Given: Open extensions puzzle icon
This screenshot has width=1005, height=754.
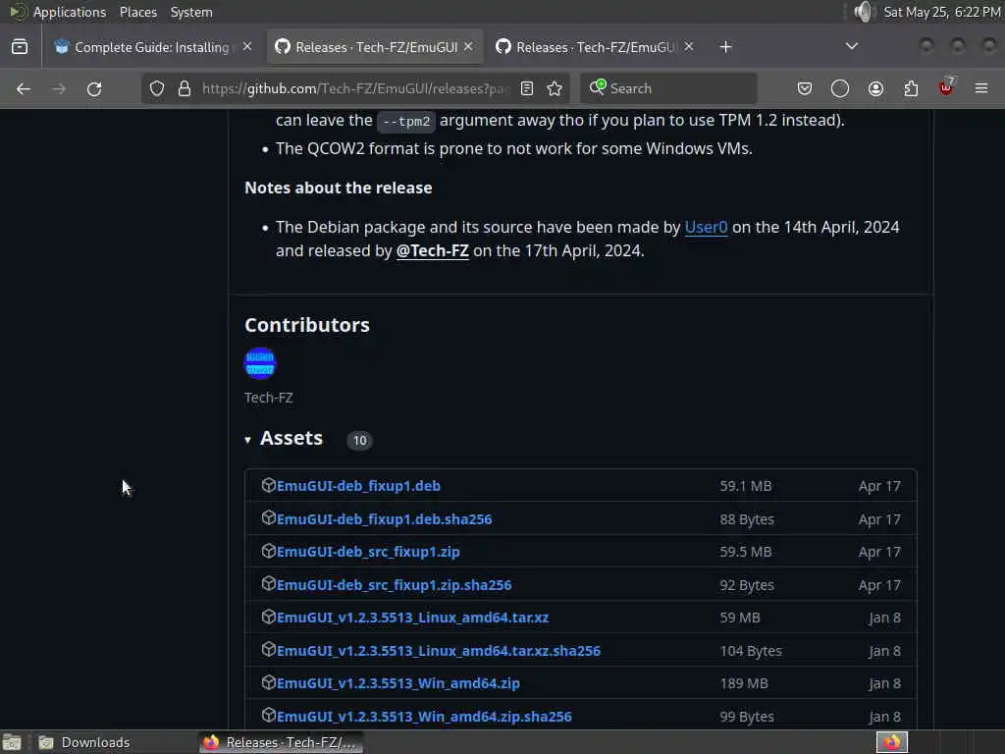Looking at the screenshot, I should [911, 88].
